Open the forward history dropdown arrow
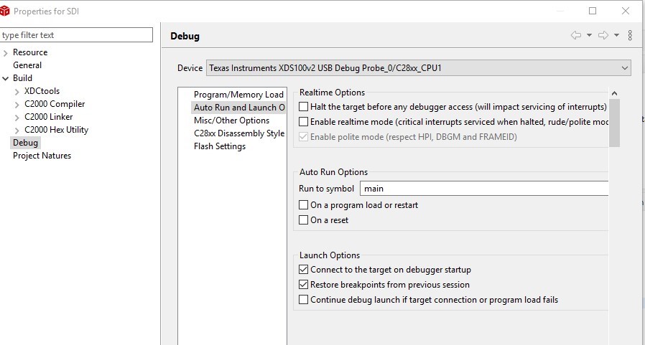Image resolution: width=645 pixels, height=345 pixels. coord(616,35)
